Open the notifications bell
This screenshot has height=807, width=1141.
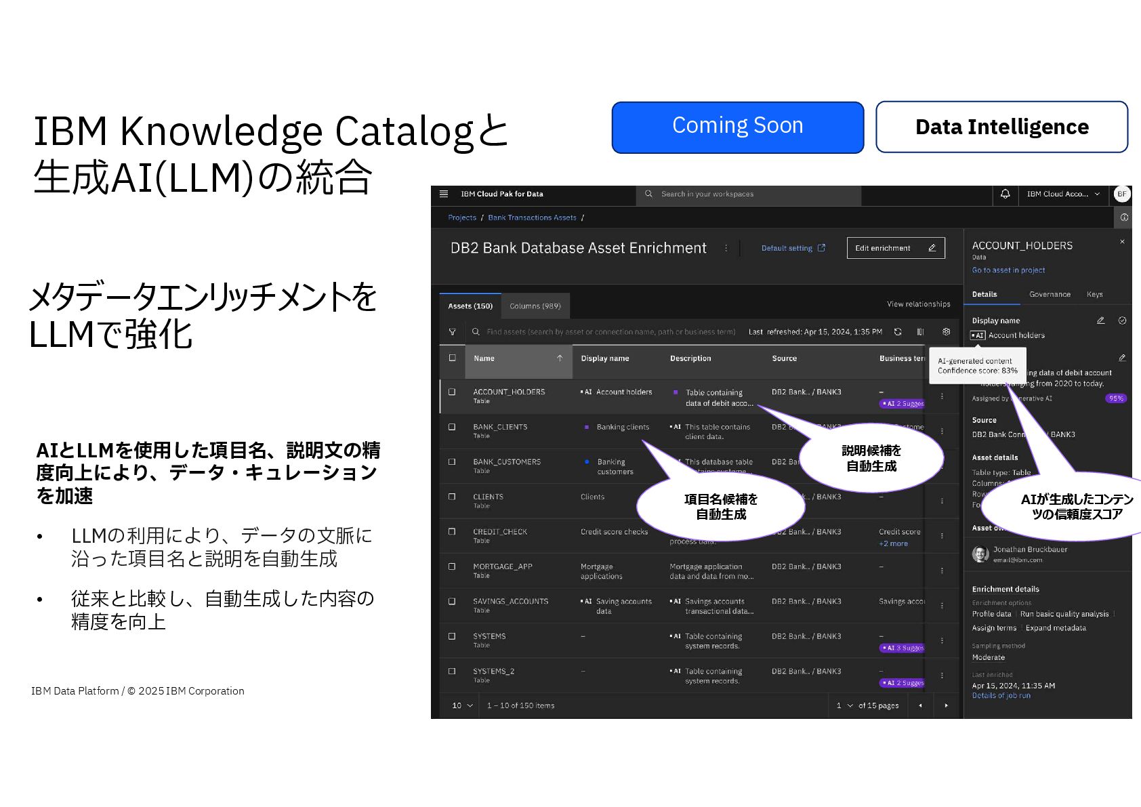1005,194
